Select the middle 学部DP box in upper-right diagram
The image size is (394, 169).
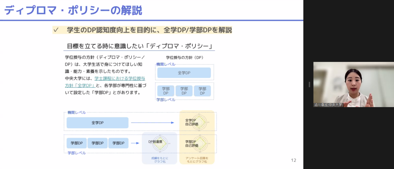click(184, 91)
